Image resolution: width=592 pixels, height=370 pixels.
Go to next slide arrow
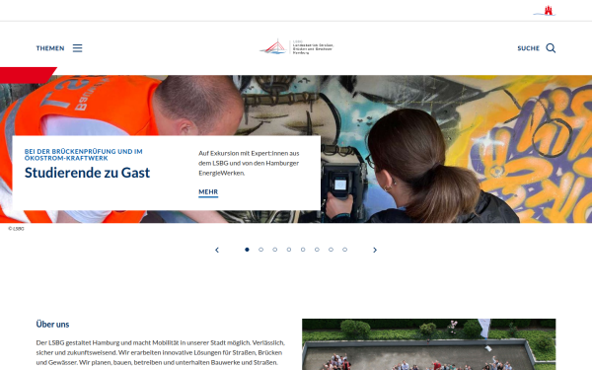375,250
